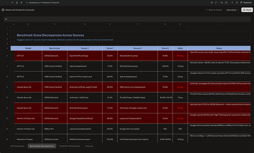Select column C header
The width and height of the screenshot is (254, 153).
pyautogui.click(x=54, y=24)
